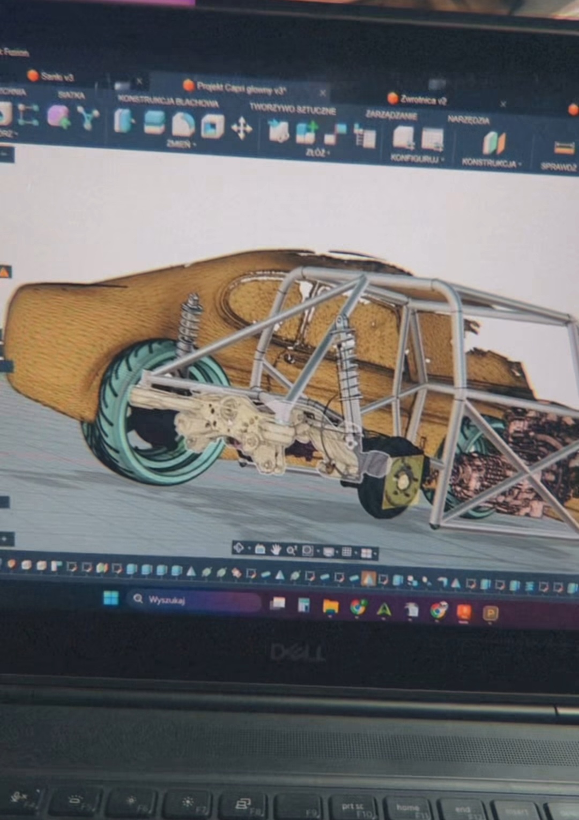Click the New Component icon in ZŁÓŻ
The height and width of the screenshot is (820, 579).
click(x=278, y=131)
